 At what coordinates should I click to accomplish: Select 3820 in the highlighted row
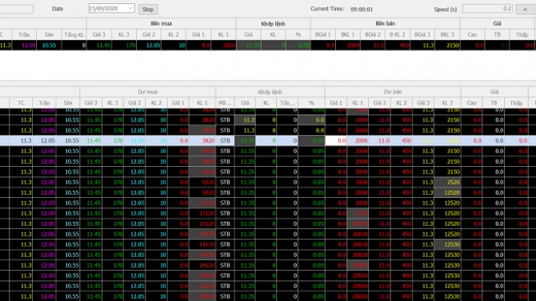pyautogui.click(x=202, y=141)
